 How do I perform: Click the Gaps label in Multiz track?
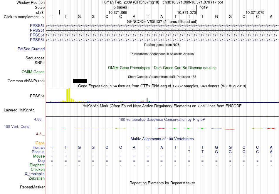[x=40, y=143]
